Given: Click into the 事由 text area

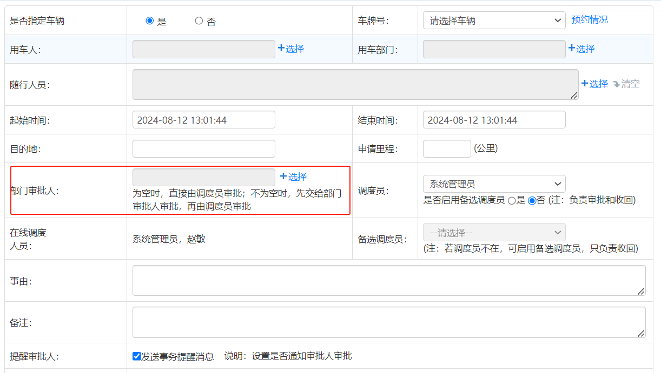Looking at the screenshot, I should 388,280.
